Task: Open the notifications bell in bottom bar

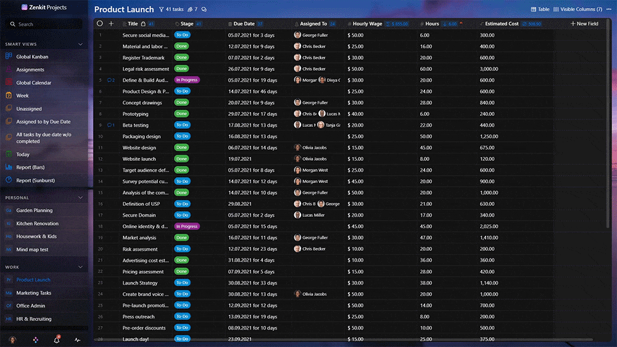Action: (56, 340)
